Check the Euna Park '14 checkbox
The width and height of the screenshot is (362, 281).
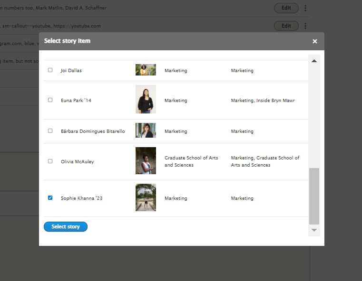[x=50, y=100]
